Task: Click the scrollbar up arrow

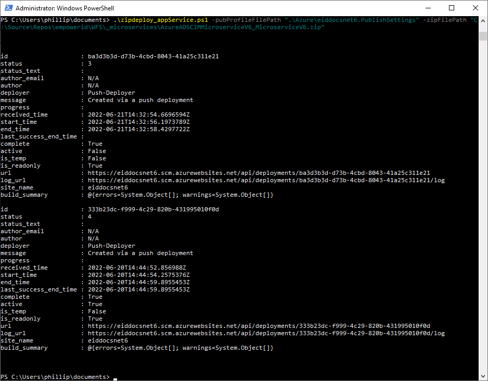Action: point(483,21)
